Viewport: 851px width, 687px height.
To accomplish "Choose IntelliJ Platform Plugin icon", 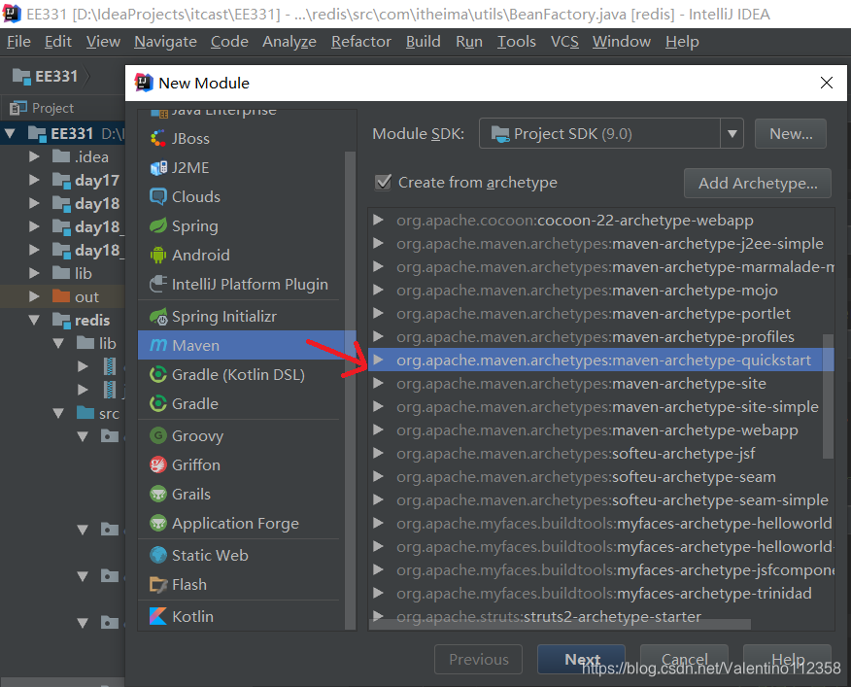I will [x=158, y=284].
